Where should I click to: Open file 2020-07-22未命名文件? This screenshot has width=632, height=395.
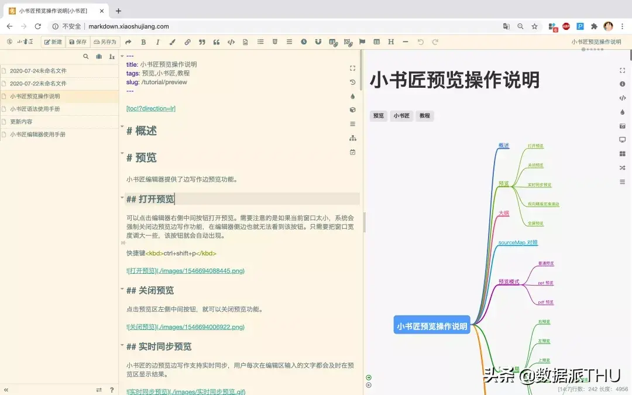coord(59,84)
